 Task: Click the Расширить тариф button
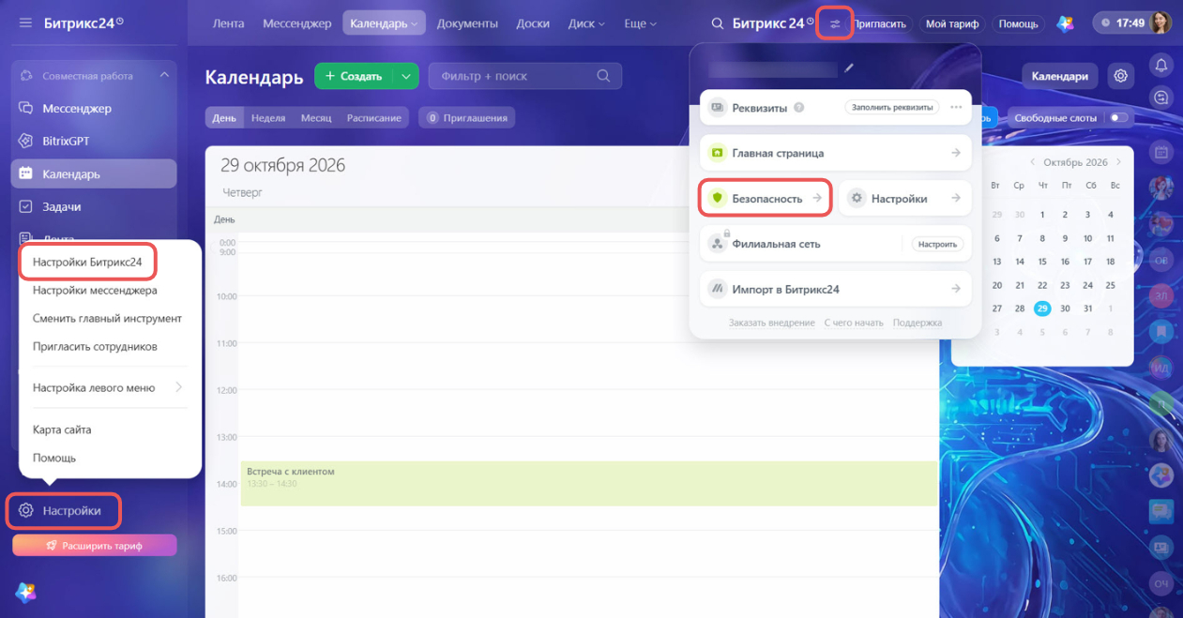click(95, 545)
